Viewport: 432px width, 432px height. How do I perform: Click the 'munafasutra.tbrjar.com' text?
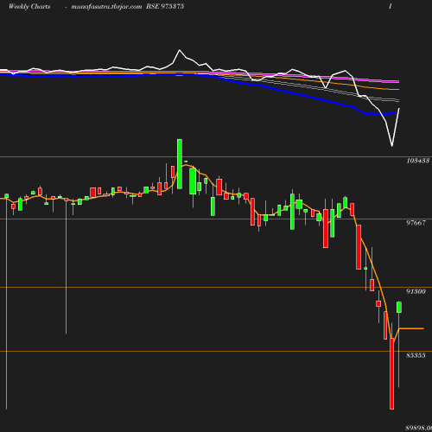[x=106, y=7]
